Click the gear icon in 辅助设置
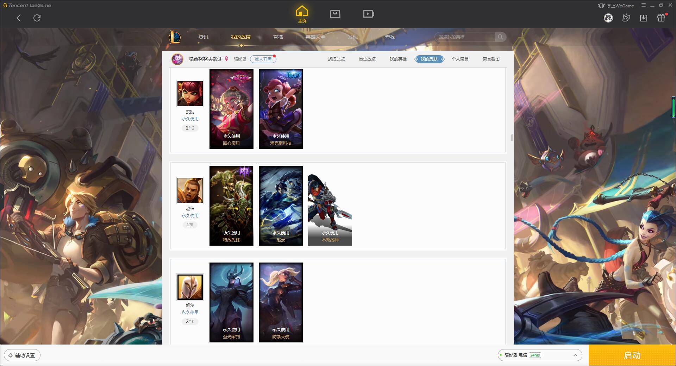 coord(10,355)
